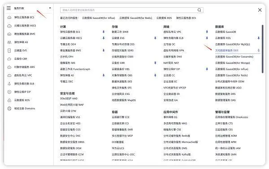Click the BMS icon in the left sidebar
269x169 pixels.
(x=9, y=34)
